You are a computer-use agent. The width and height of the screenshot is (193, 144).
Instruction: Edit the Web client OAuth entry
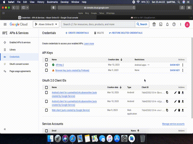[x=176, y=110]
